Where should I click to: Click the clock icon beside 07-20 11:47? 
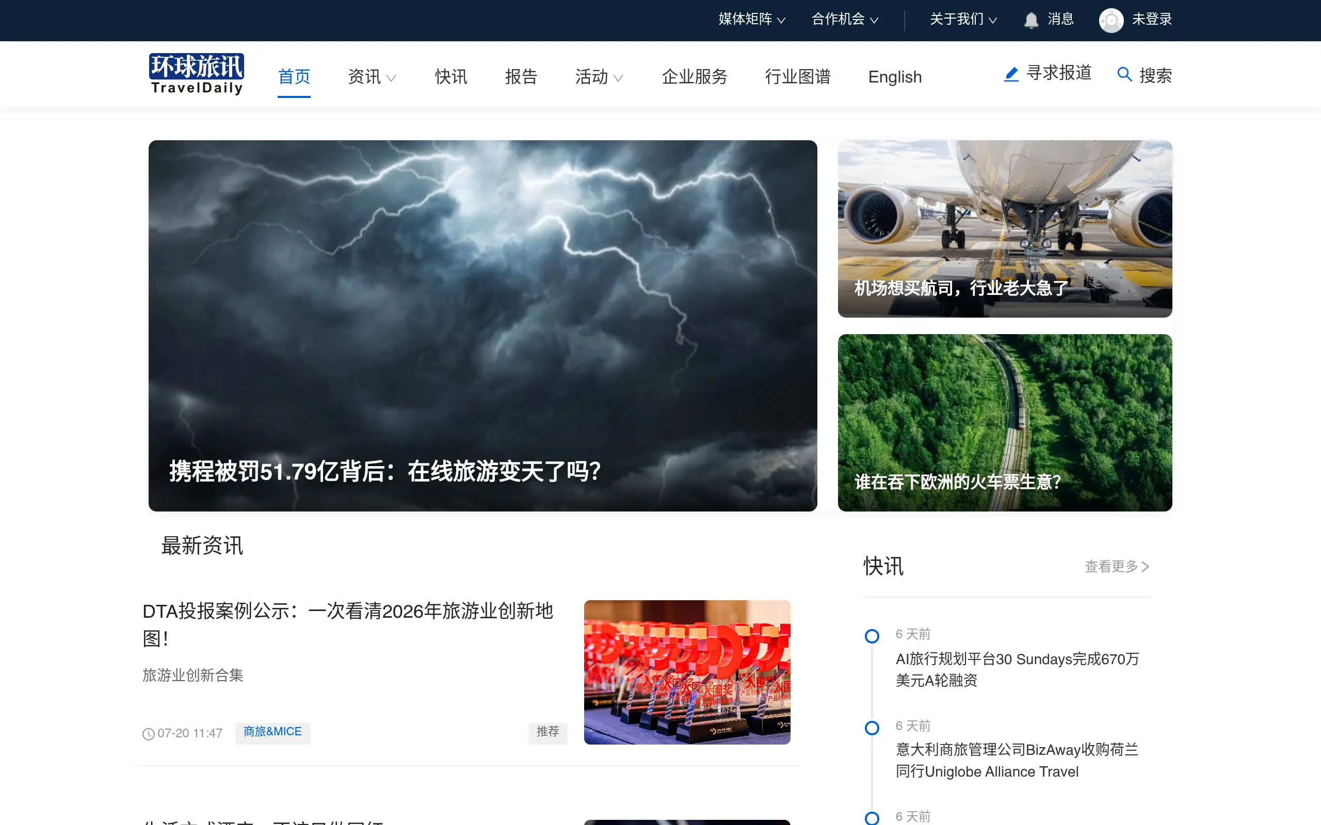[x=149, y=734]
